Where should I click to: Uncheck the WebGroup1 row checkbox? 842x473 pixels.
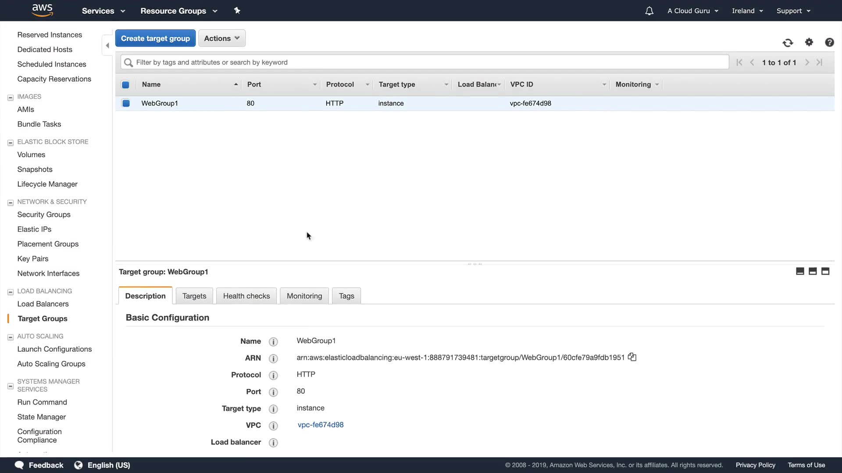click(126, 103)
